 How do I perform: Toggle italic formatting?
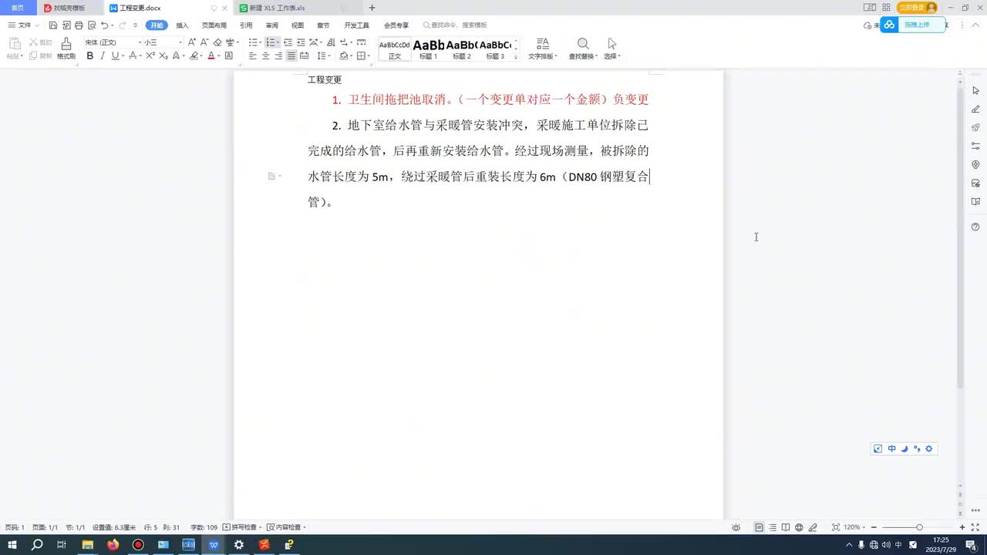click(103, 56)
